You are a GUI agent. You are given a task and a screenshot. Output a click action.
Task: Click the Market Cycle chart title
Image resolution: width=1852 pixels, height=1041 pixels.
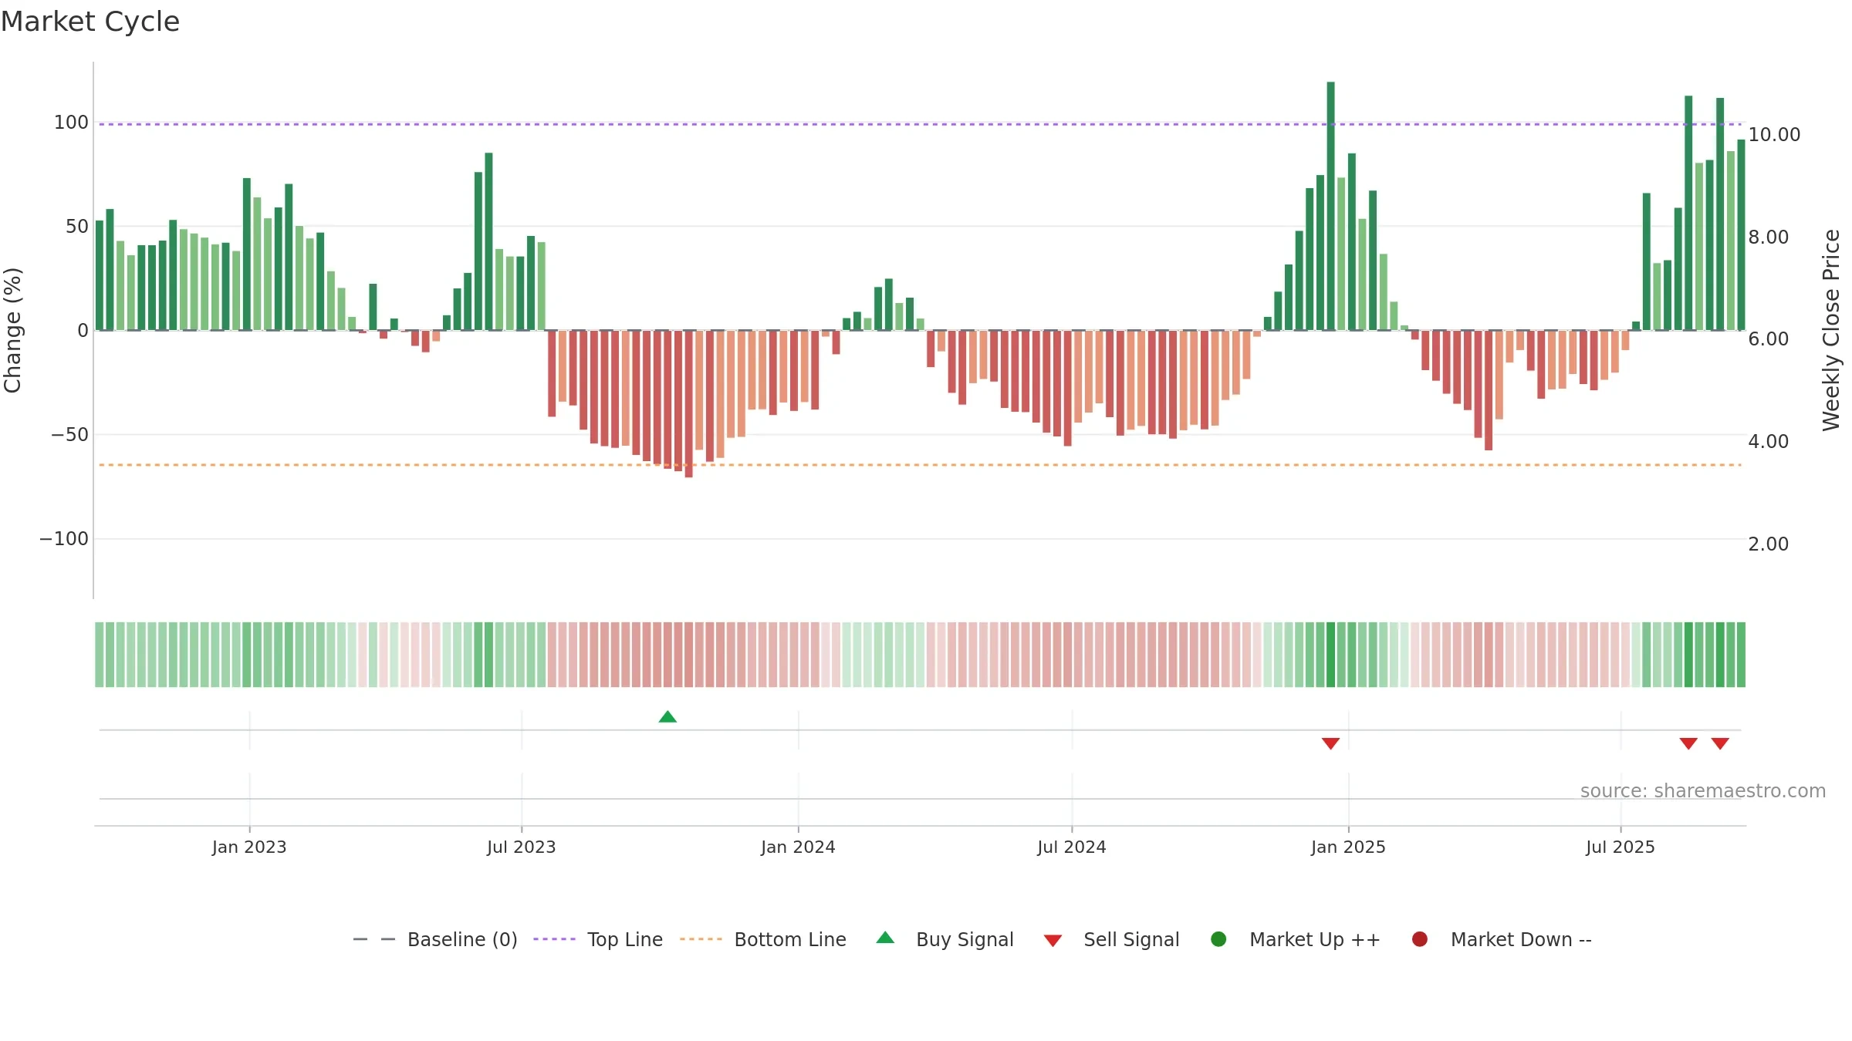tap(90, 22)
